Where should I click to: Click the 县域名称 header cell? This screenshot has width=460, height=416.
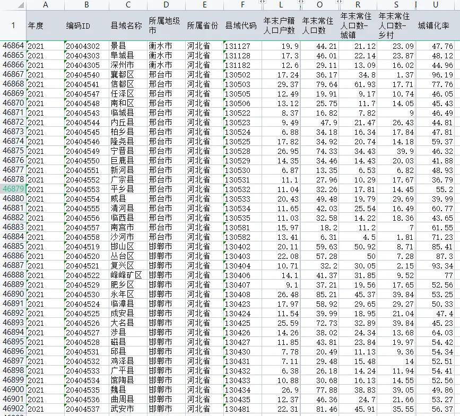(128, 25)
